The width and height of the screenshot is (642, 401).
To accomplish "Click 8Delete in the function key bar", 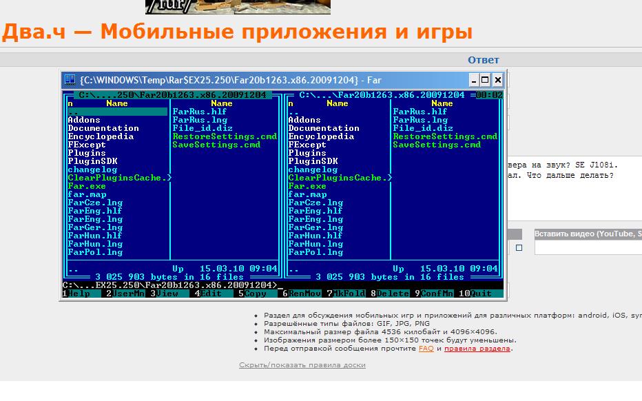I will tap(390, 294).
